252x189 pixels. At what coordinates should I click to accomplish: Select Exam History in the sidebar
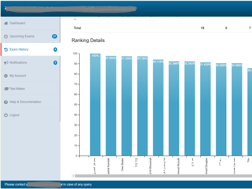coord(30,49)
